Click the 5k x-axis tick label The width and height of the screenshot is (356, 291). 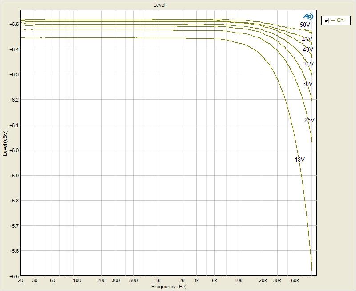pos(214,281)
